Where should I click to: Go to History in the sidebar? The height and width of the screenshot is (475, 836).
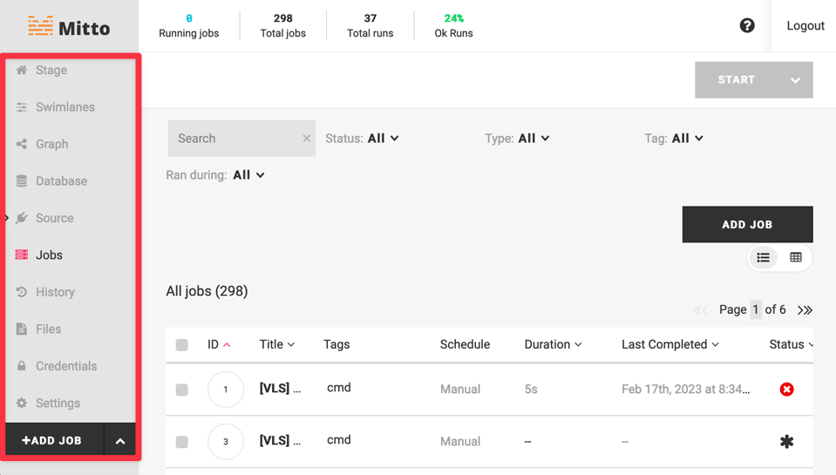[55, 292]
